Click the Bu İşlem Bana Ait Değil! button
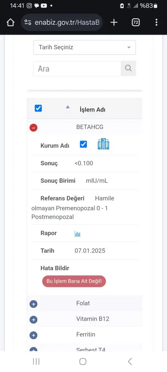The width and height of the screenshot is (167, 372). [74, 282]
